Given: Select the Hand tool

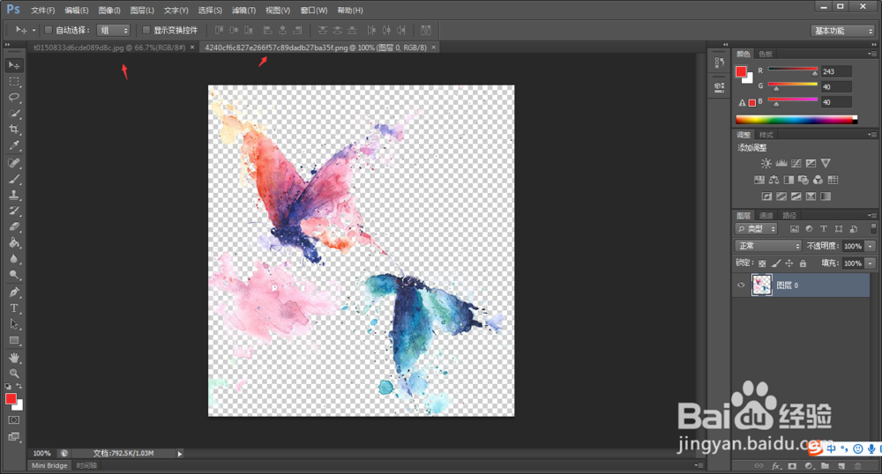Looking at the screenshot, I should [14, 357].
